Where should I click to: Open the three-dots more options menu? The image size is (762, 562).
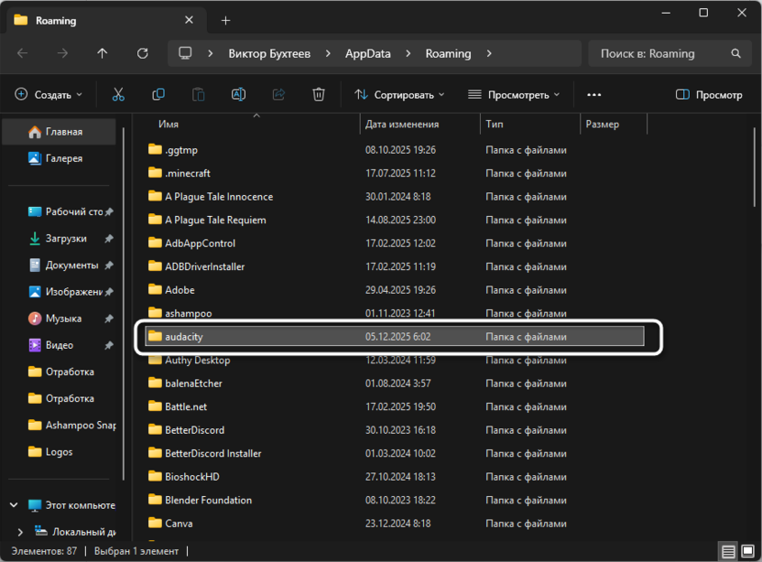593,94
